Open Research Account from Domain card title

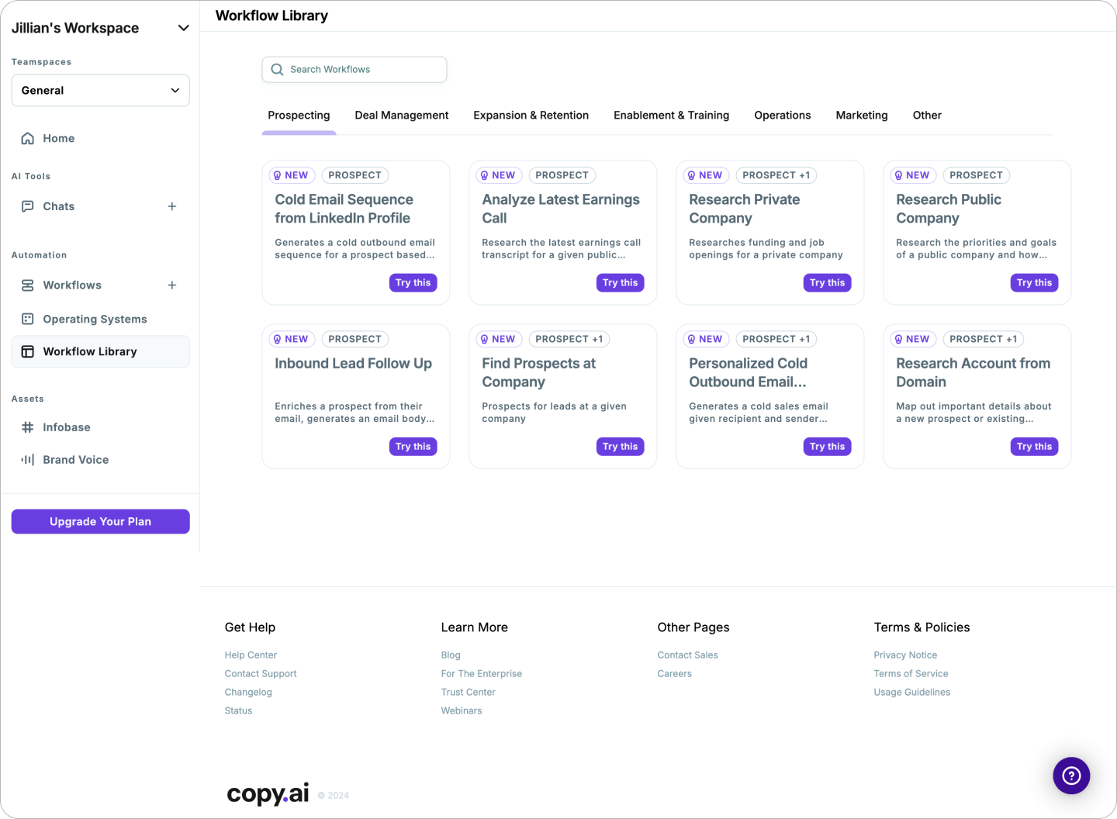click(973, 373)
